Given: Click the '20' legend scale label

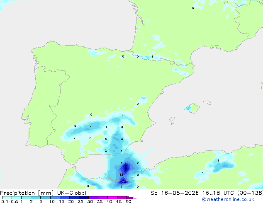Looking at the screenshot, I should [71, 201].
